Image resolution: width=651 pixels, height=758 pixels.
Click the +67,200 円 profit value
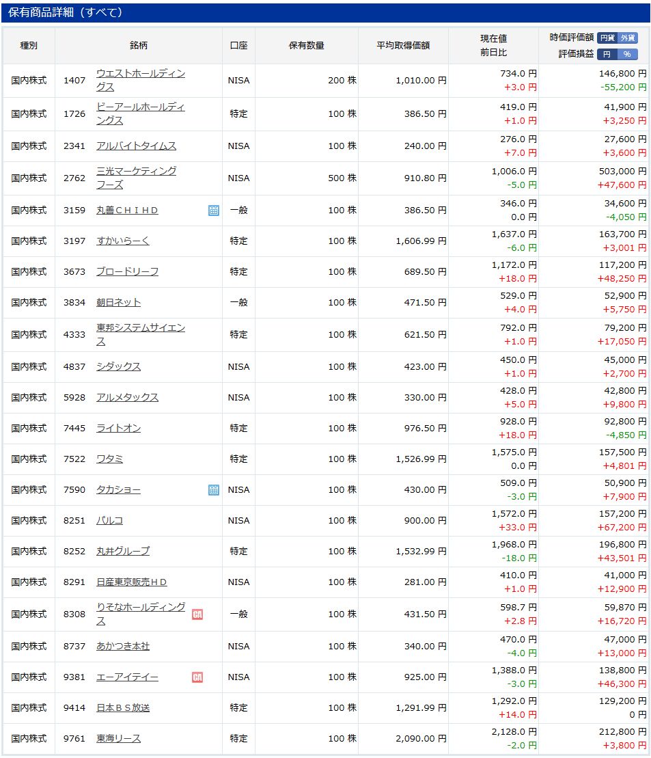tap(622, 528)
